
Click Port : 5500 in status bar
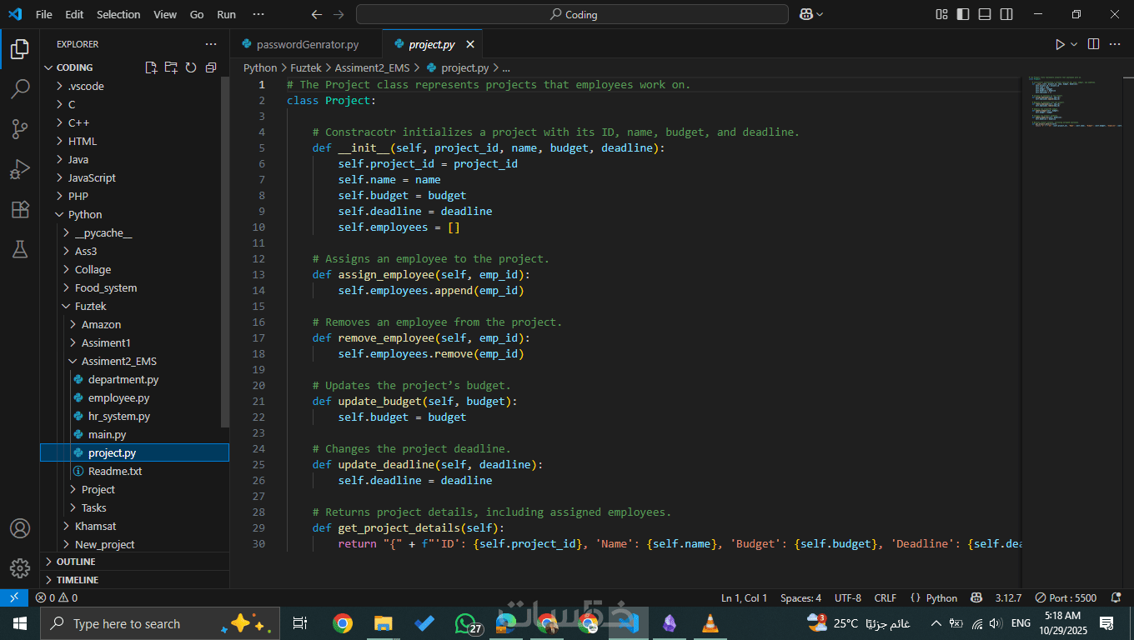coord(1066,597)
